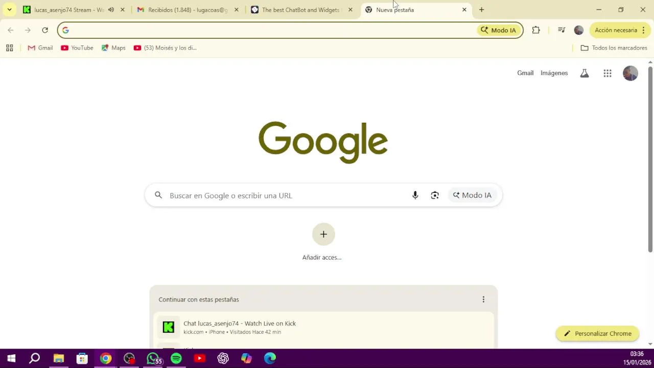Open the Todos los marcadores folder
654x368 pixels.
[614, 48]
